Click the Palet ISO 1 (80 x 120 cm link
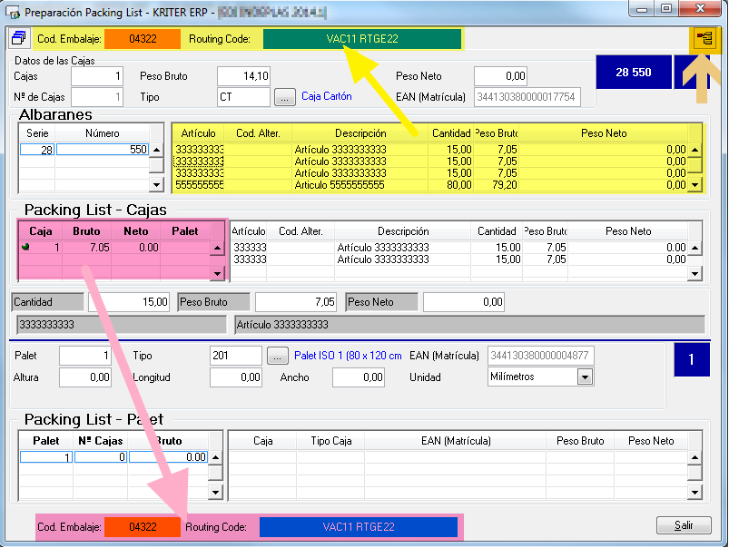 pos(349,356)
